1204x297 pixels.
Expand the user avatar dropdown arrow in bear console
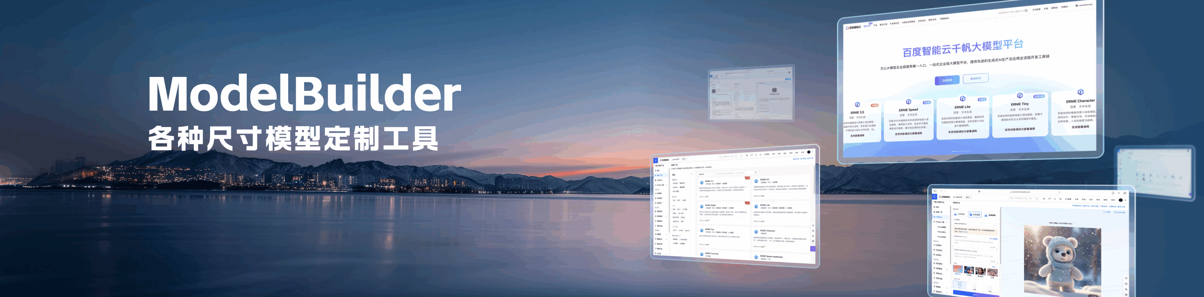point(1125,200)
